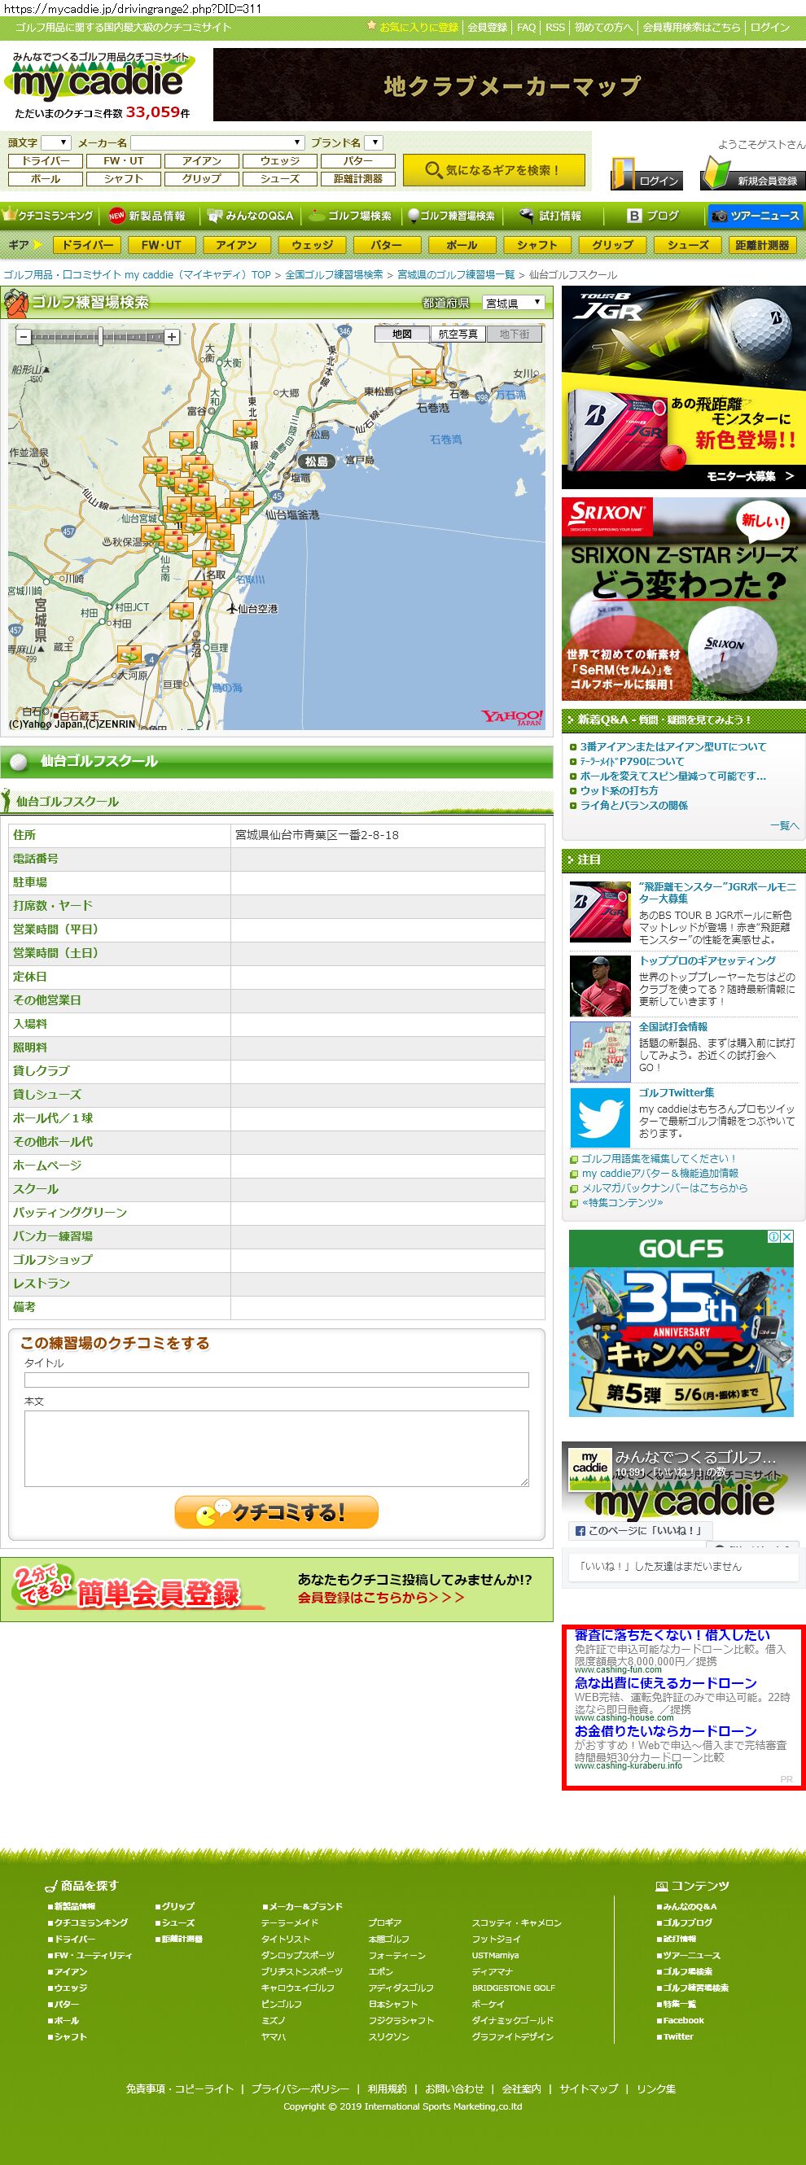This screenshot has height=2165, width=806.
Task: Click the Twitter bird icon in 注目 section
Action: [x=599, y=1117]
